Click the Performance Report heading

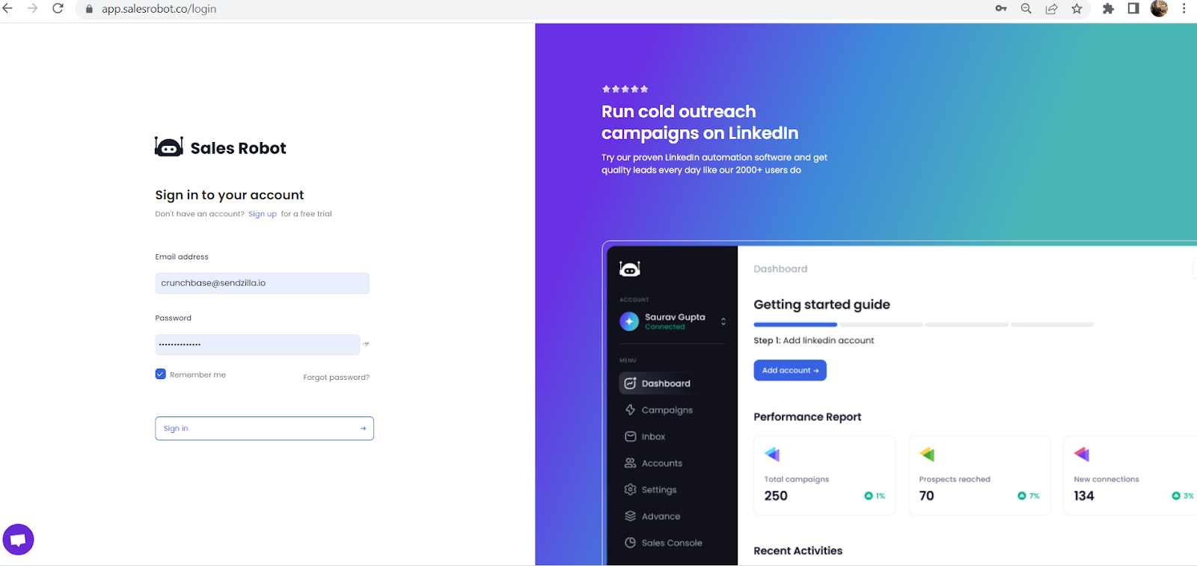[807, 417]
